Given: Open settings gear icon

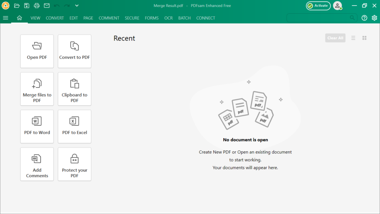Looking at the screenshot, I should [374, 18].
